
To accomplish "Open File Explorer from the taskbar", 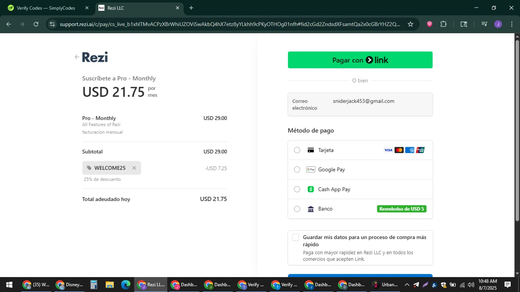I will (110, 285).
